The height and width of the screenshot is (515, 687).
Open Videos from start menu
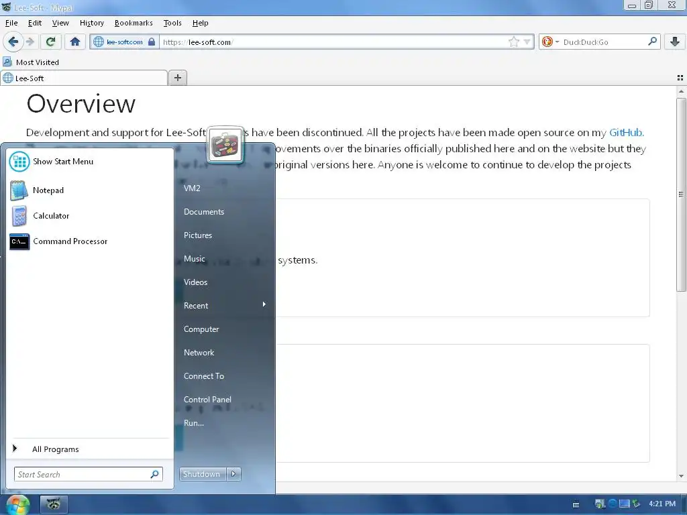[x=195, y=282]
